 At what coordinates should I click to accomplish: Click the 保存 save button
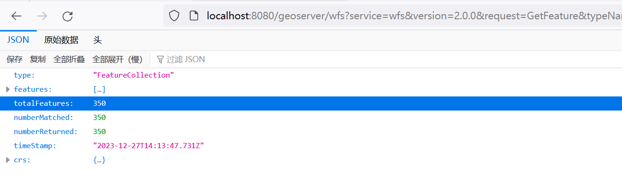pos(14,59)
